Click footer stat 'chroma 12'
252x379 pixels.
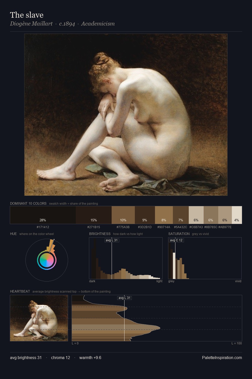click(x=60, y=358)
